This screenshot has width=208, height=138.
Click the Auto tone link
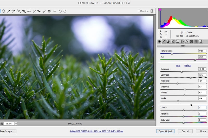tap(178, 66)
